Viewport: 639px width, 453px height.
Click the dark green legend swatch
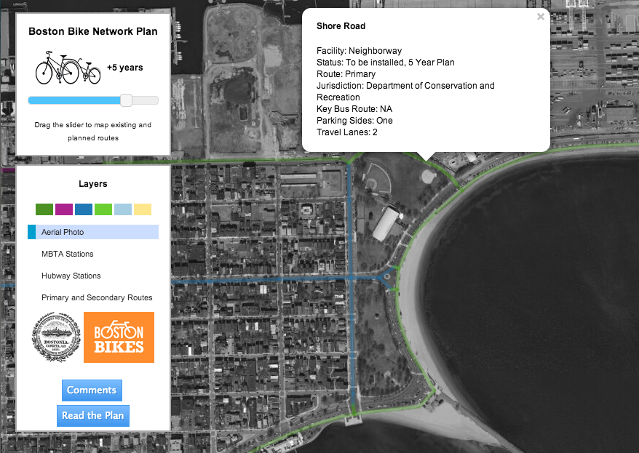click(44, 209)
